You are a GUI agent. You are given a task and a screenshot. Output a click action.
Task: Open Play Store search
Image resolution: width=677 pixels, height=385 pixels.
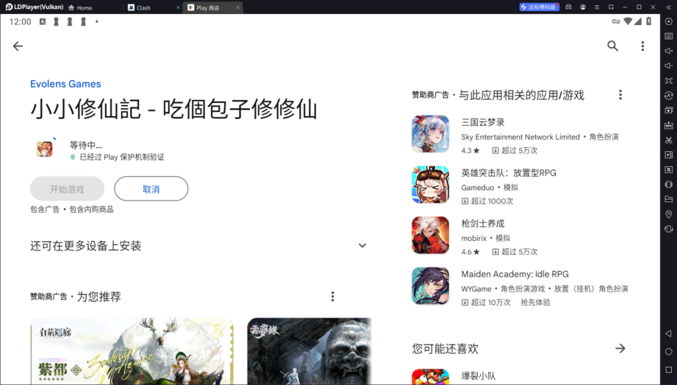click(613, 46)
